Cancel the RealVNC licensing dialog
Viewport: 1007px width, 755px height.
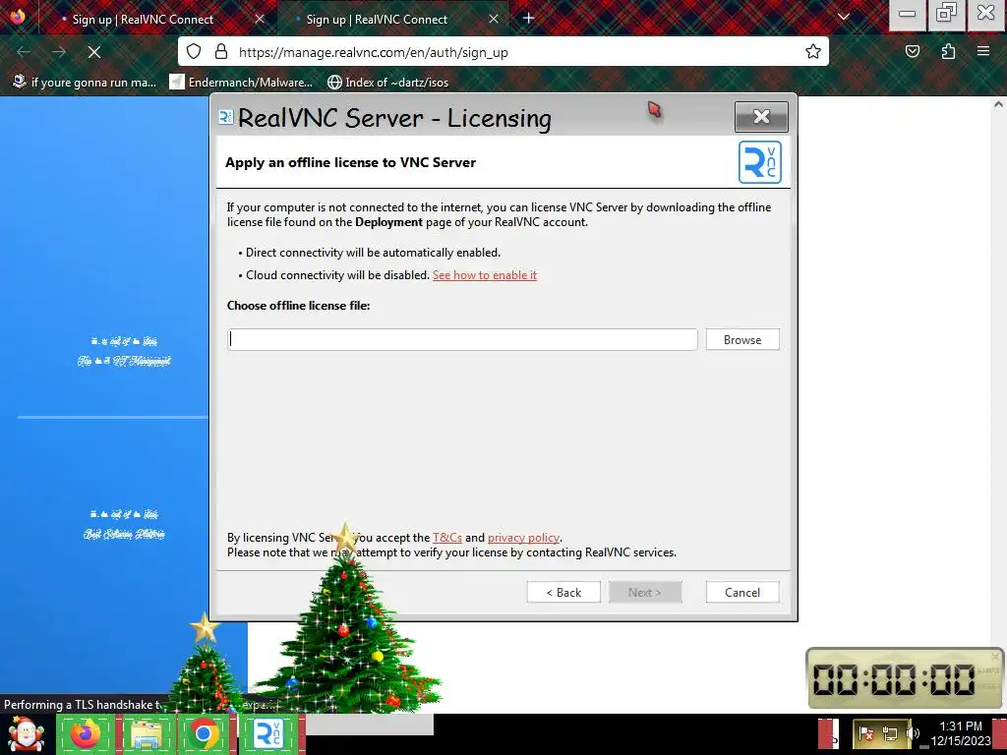click(742, 593)
